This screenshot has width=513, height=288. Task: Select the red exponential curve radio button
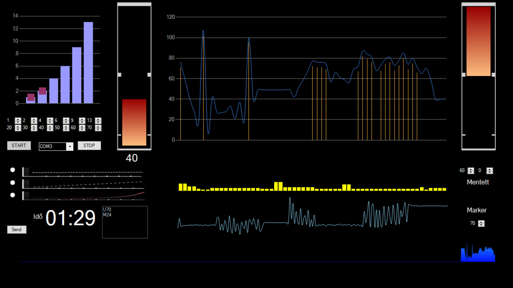click(x=13, y=195)
